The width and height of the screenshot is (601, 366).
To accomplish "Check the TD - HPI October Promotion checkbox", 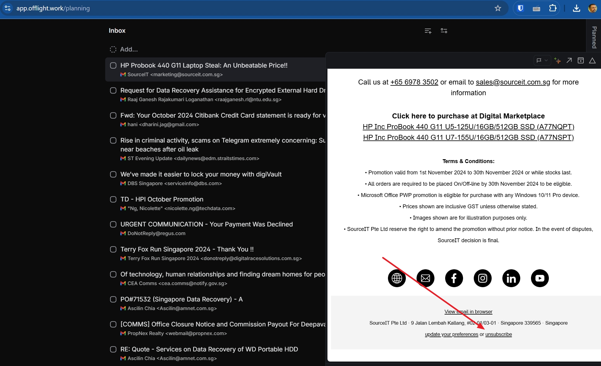I will click(113, 199).
